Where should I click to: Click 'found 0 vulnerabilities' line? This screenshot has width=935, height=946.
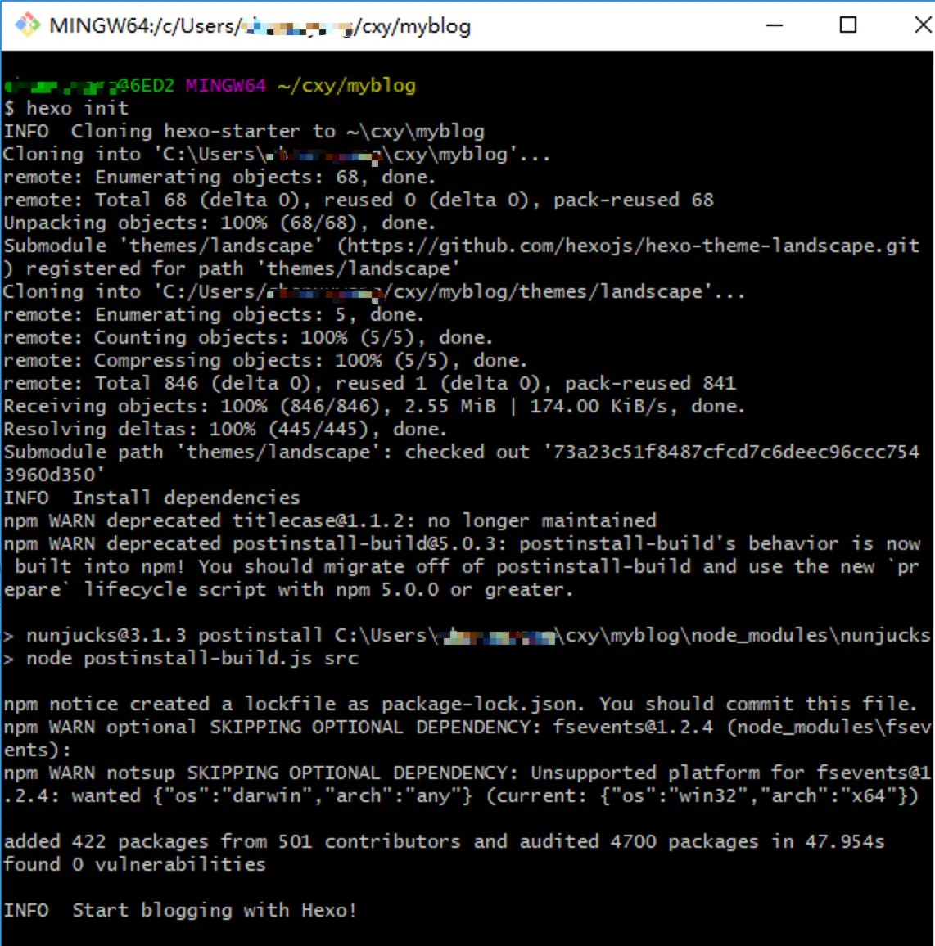[x=134, y=865]
